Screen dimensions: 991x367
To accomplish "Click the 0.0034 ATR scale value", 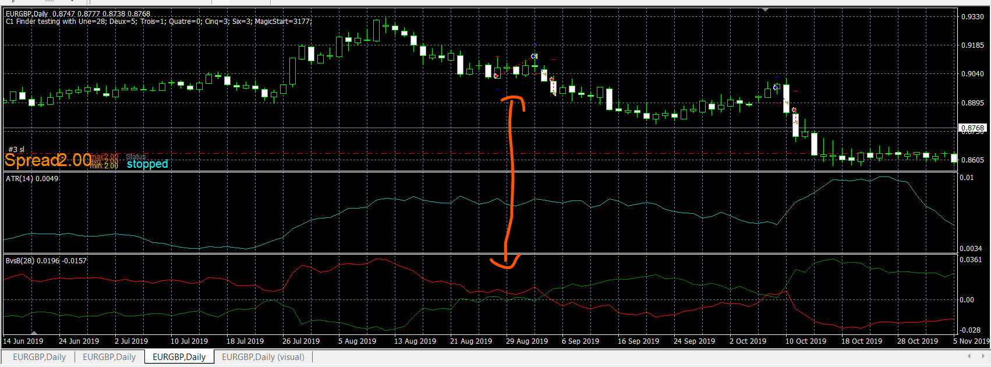I will [x=971, y=249].
